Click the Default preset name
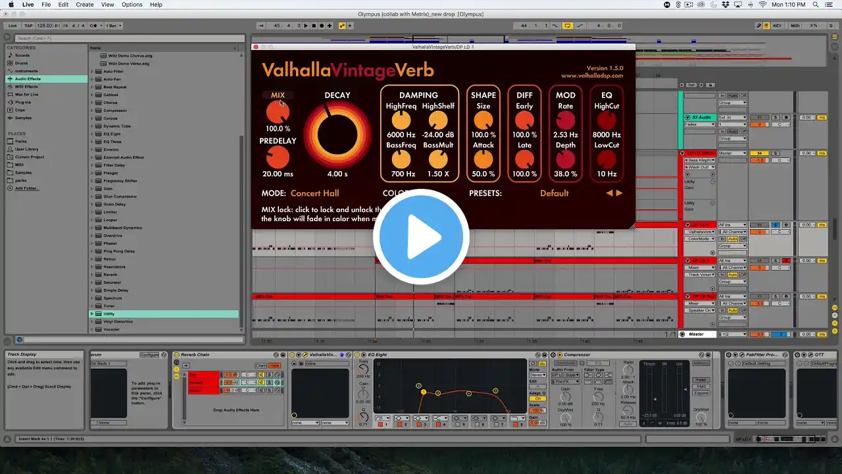Screen dimensions: 842x474 (555, 193)
